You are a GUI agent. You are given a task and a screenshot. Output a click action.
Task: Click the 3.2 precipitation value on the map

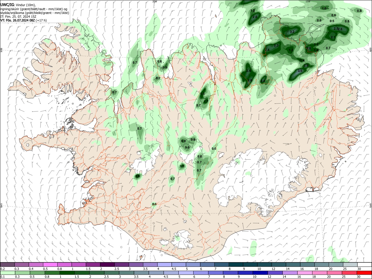[292, 32]
